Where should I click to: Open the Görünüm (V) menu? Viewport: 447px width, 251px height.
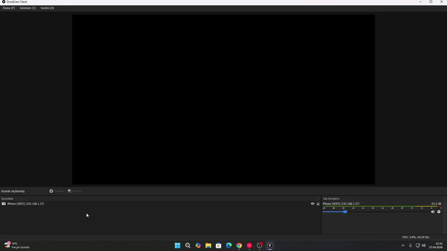[x=28, y=8]
